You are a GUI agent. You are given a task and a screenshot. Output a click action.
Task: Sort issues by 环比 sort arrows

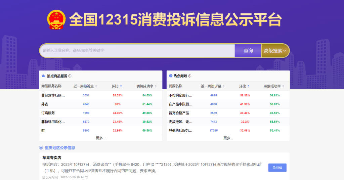(248, 86)
